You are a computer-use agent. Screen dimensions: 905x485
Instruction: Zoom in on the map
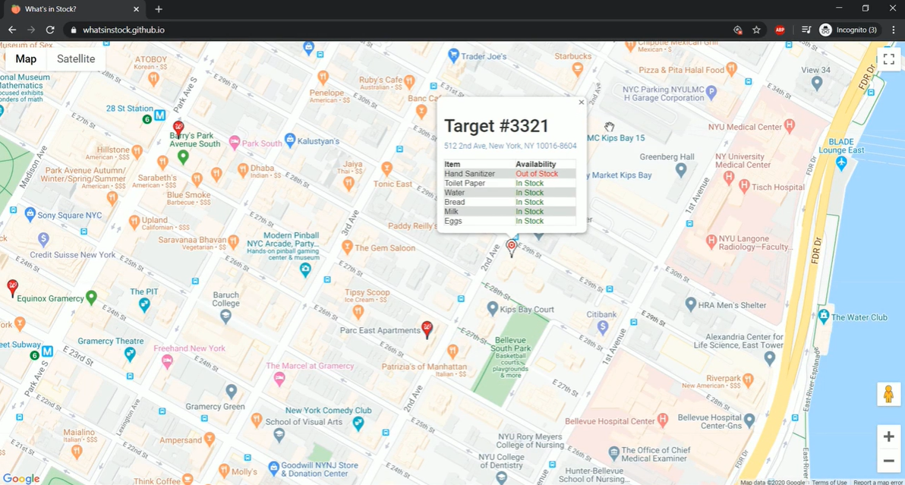pos(889,436)
